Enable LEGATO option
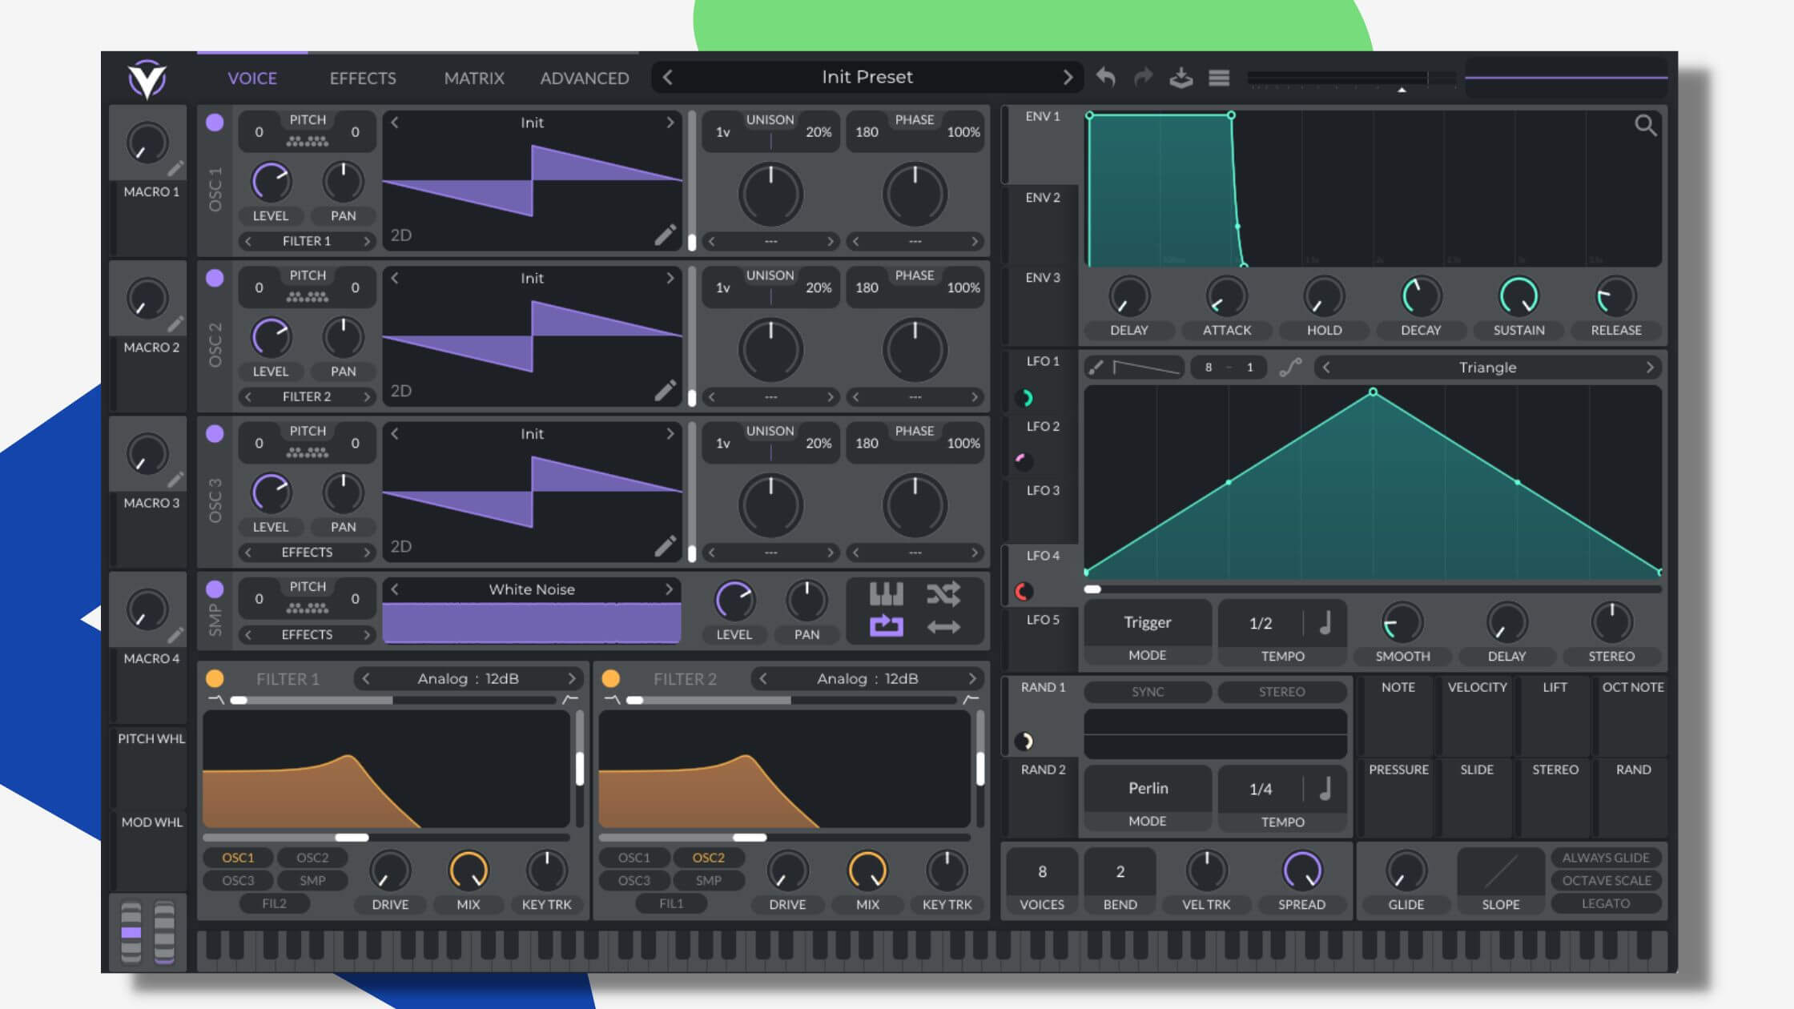 click(1605, 903)
